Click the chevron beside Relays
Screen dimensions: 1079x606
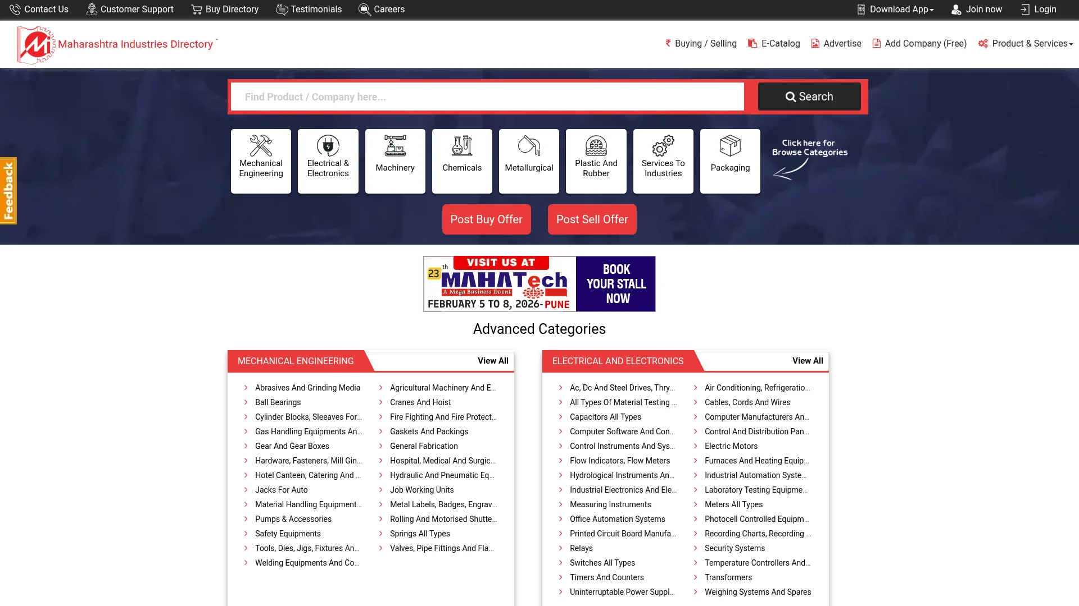[x=560, y=548]
